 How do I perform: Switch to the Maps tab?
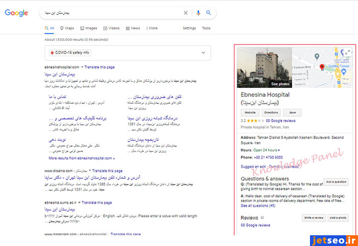point(67,28)
